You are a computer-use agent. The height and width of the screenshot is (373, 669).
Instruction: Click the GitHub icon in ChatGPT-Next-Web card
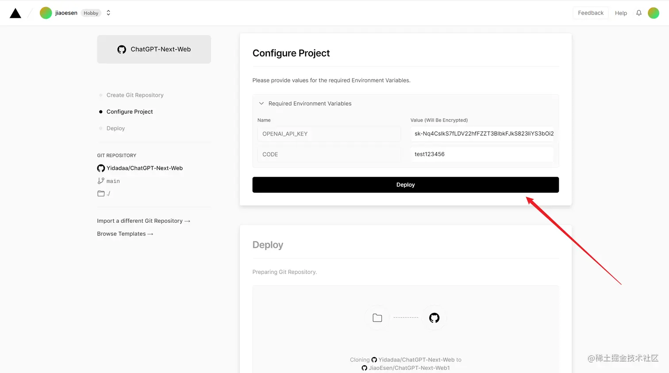pyautogui.click(x=122, y=49)
